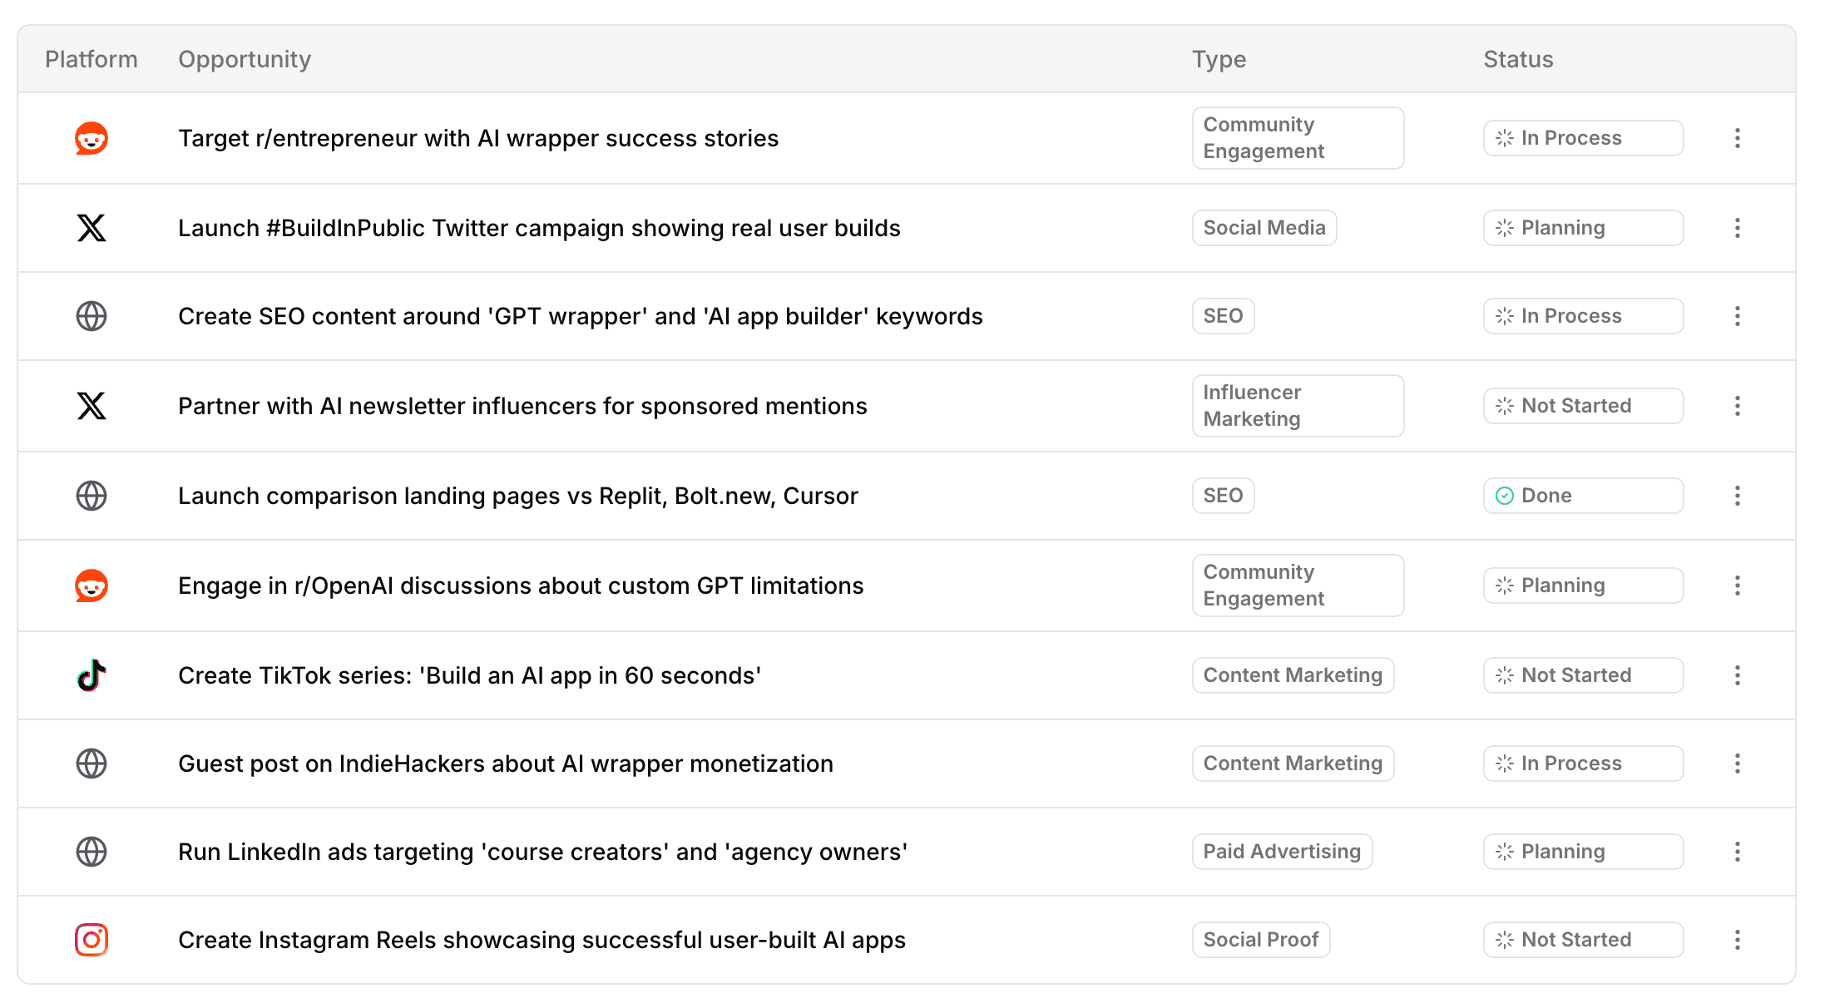Click the TikTok icon
Image resolution: width=1825 pixels, height=1008 pixels.
coord(91,675)
